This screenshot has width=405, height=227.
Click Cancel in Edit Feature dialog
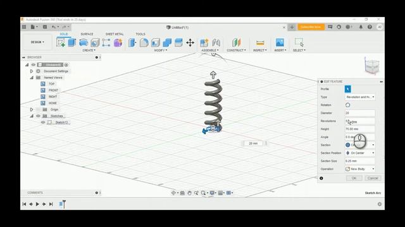pos(373,178)
